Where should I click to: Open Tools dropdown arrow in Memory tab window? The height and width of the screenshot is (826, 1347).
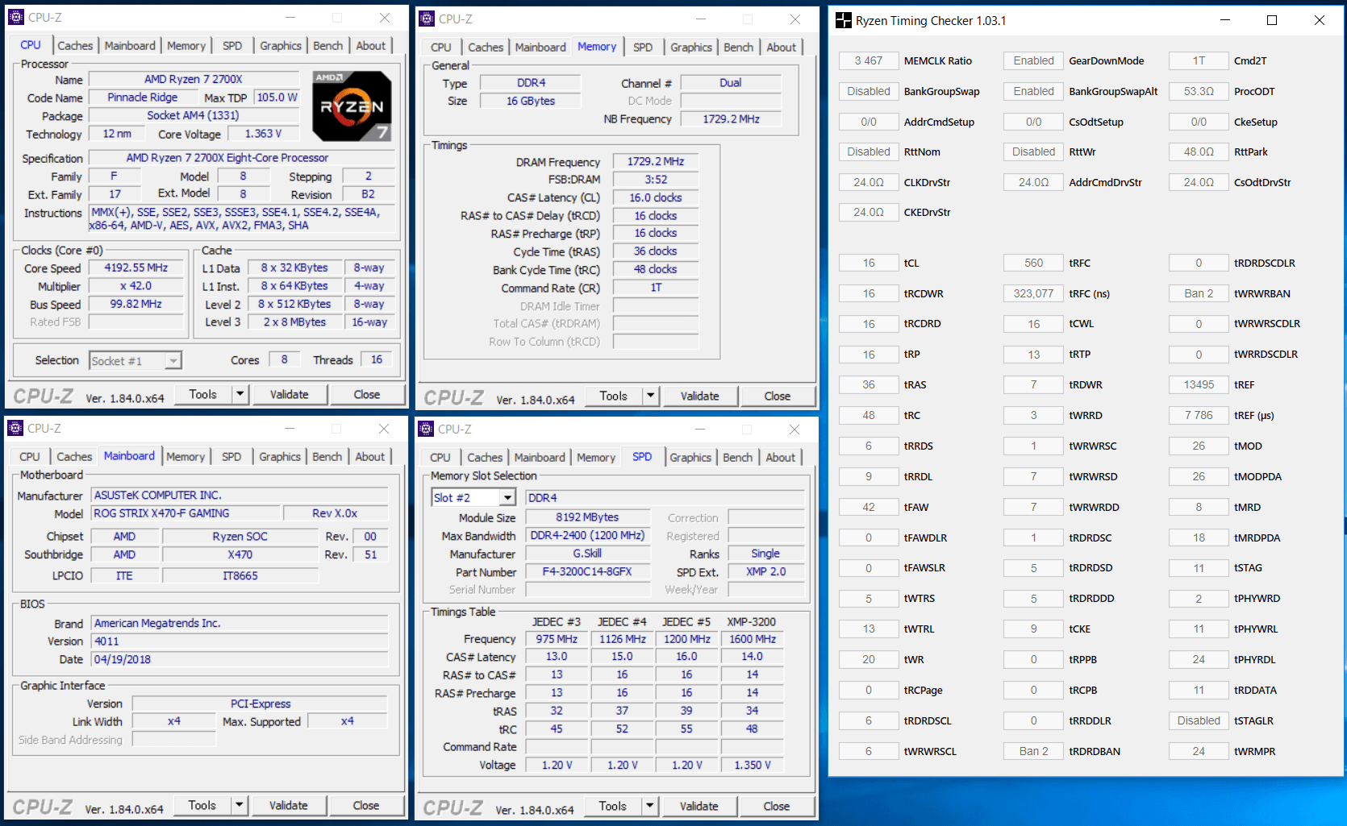pos(650,396)
